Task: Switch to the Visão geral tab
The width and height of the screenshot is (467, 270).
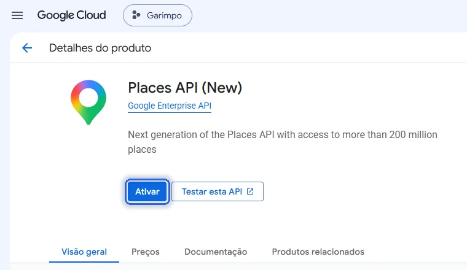Action: click(x=84, y=252)
